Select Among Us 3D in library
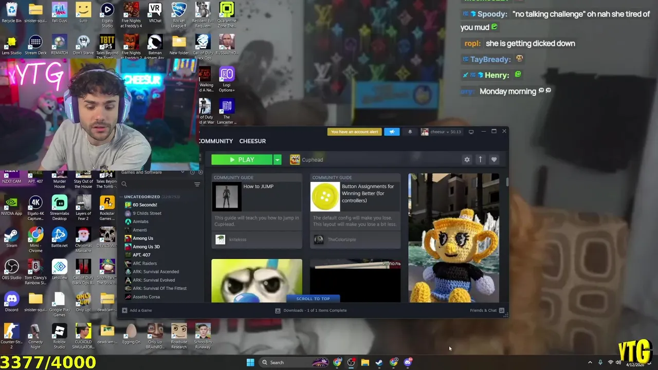The width and height of the screenshot is (658, 370). (x=146, y=247)
